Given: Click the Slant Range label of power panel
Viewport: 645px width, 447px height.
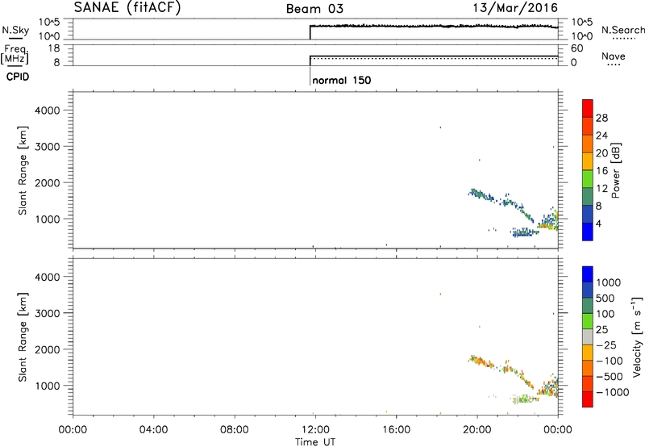Looking at the screenshot, I should [23, 170].
